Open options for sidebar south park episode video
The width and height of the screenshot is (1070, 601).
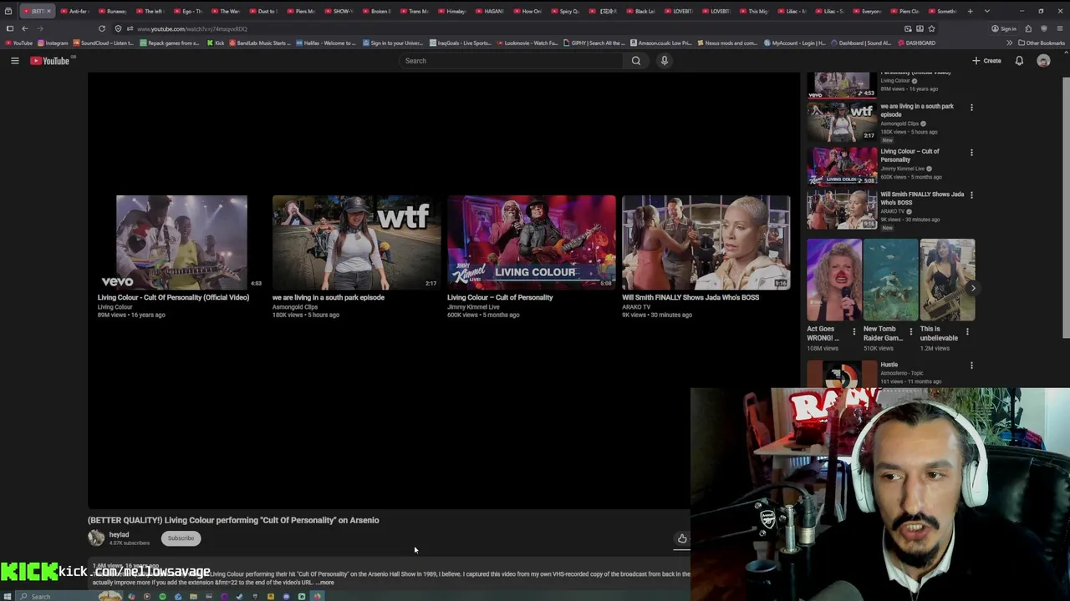971,107
